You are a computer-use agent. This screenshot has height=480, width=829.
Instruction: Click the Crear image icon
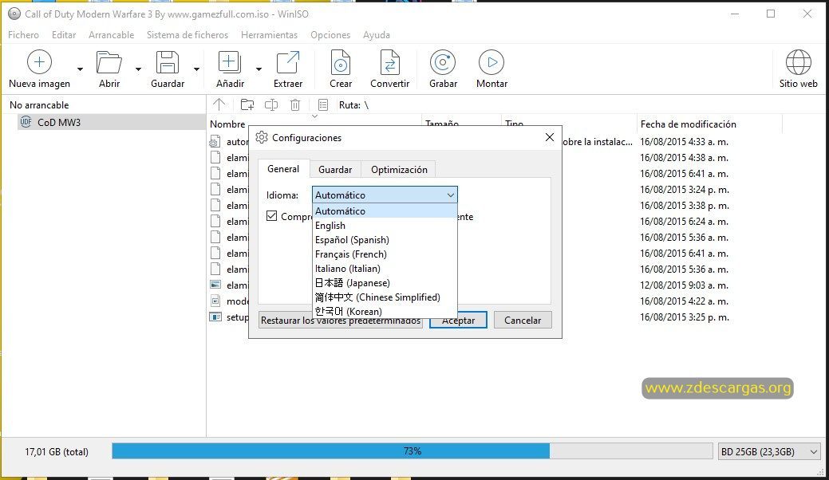[341, 62]
